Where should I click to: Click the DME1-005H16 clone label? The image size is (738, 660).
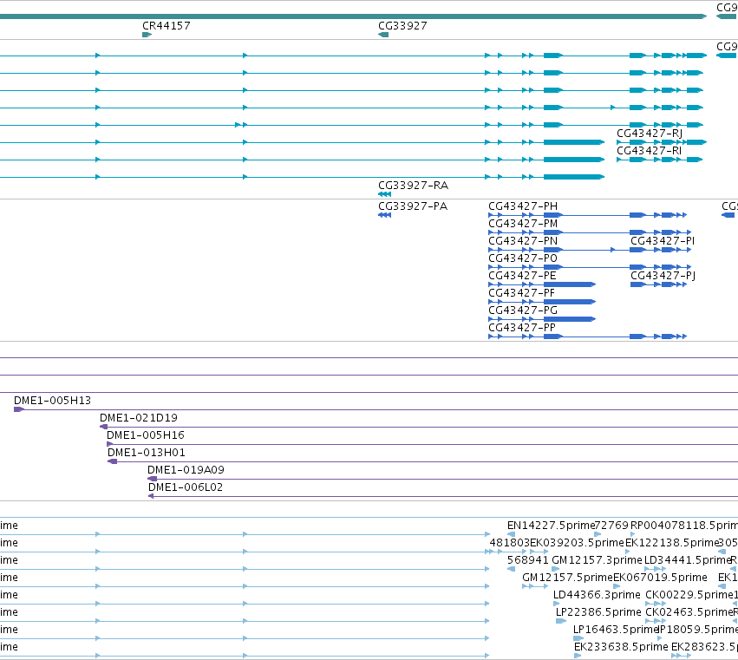tap(146, 435)
